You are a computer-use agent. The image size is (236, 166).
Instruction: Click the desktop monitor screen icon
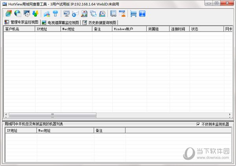[66, 13]
